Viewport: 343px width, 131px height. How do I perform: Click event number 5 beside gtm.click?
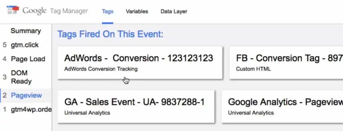point(5,45)
